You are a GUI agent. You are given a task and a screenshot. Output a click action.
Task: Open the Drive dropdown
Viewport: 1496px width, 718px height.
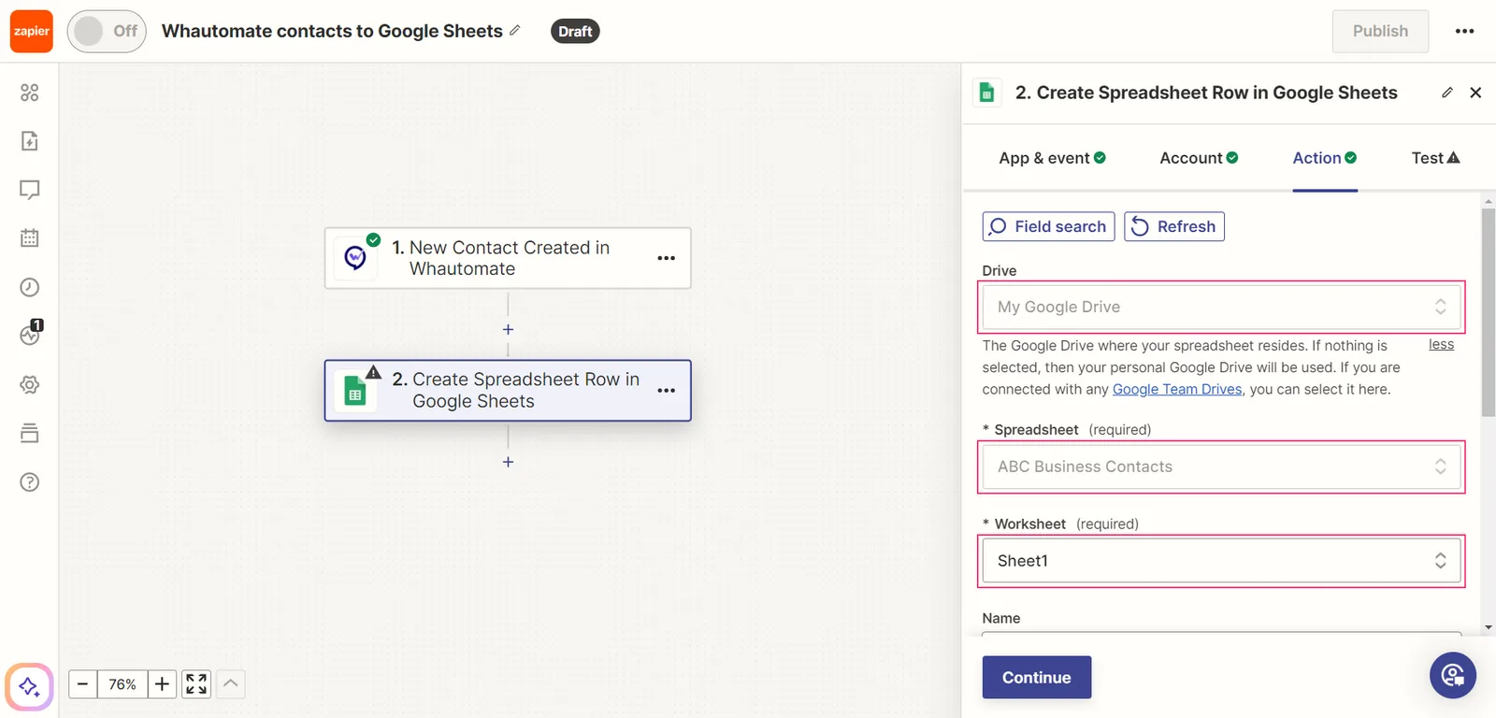point(1221,307)
